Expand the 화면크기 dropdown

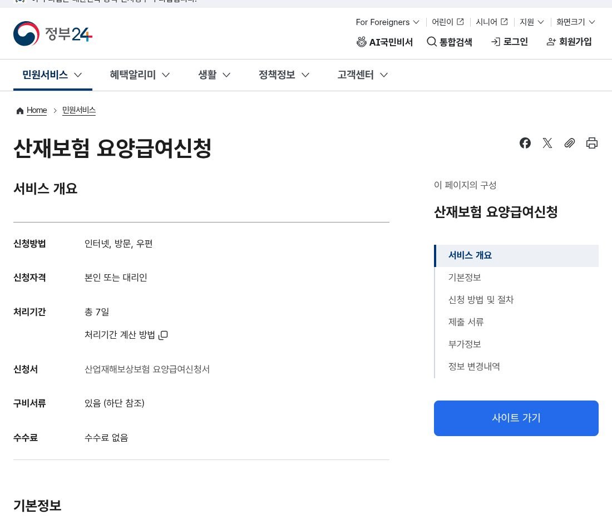[576, 22]
